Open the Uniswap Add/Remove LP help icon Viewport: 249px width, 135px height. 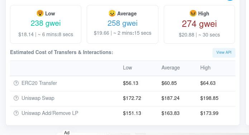(x=16, y=113)
